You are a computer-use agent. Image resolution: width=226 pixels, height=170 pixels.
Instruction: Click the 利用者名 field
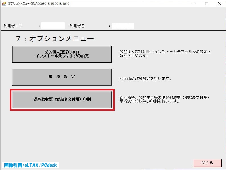(123, 26)
